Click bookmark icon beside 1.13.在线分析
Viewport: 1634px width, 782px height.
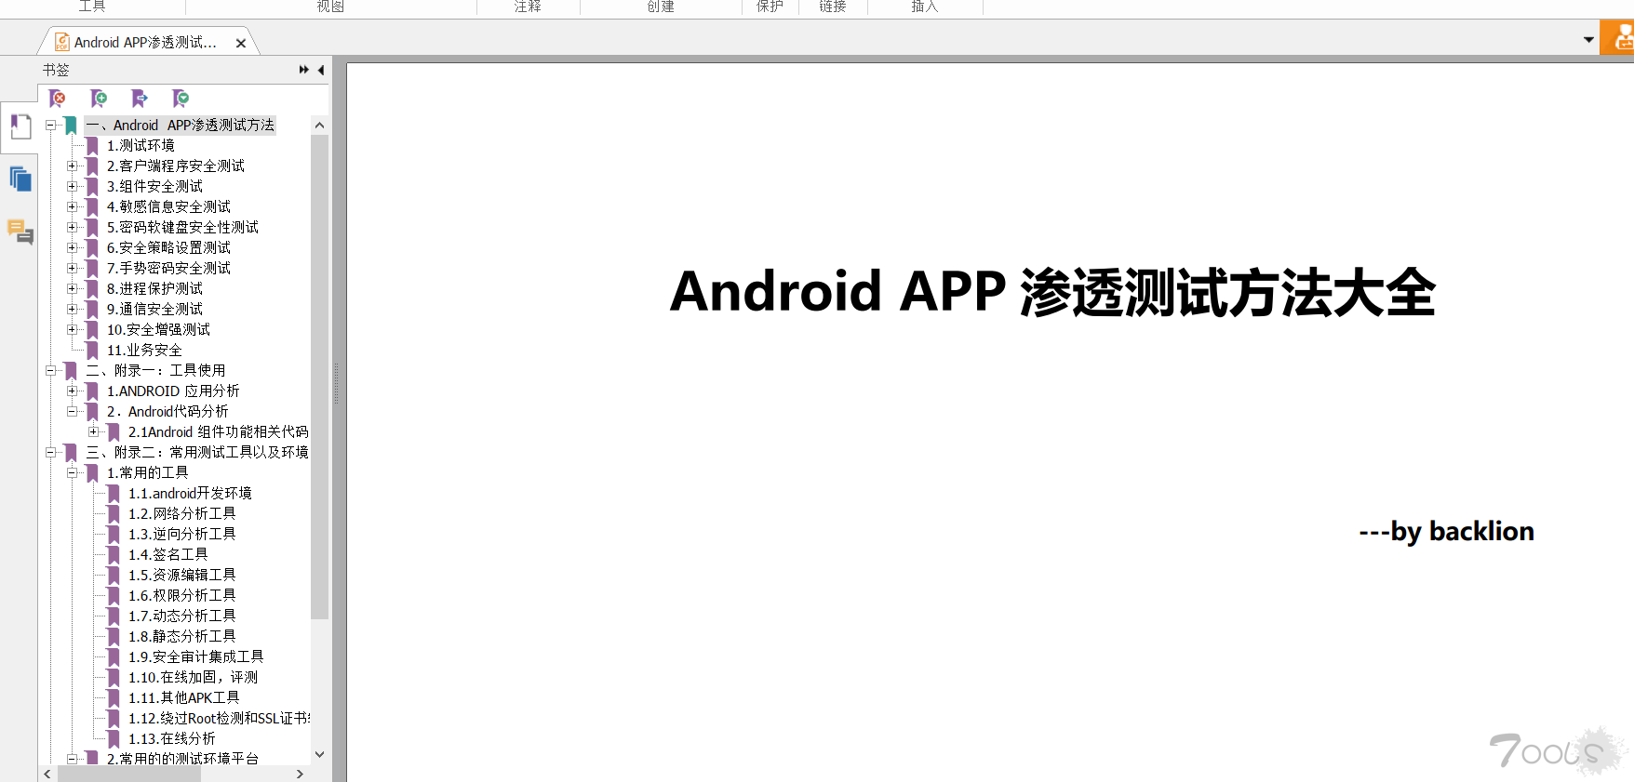[x=114, y=738]
